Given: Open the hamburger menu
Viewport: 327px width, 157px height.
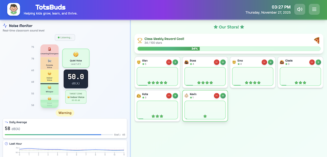Looking at the screenshot, I should pos(314,9).
